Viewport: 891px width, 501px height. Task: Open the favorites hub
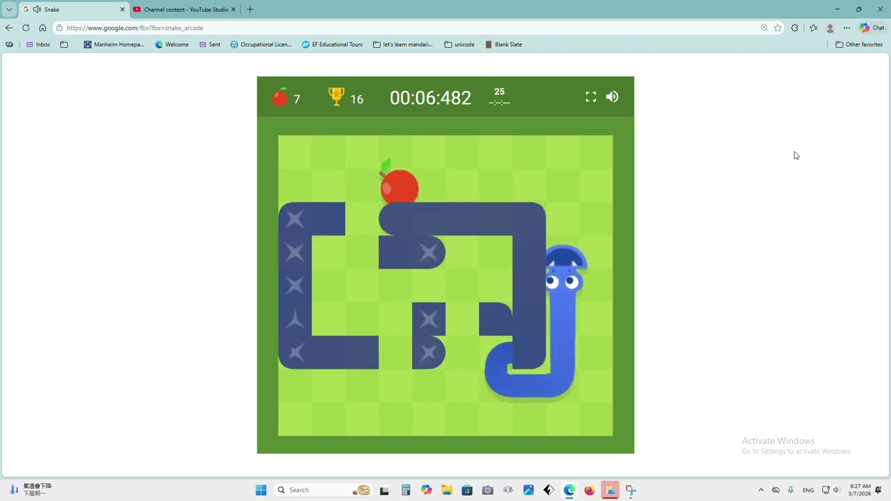[x=813, y=28]
